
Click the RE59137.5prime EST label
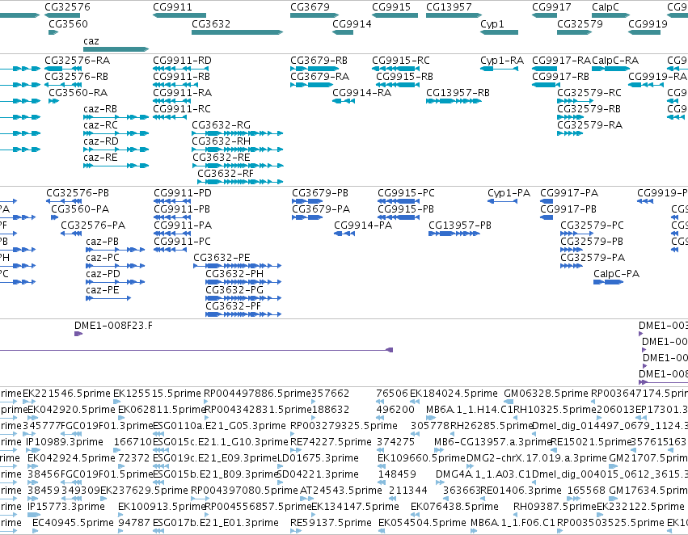(331, 523)
